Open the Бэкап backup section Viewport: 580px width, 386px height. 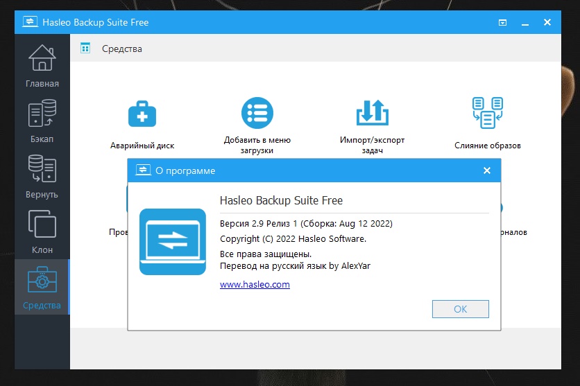42,121
